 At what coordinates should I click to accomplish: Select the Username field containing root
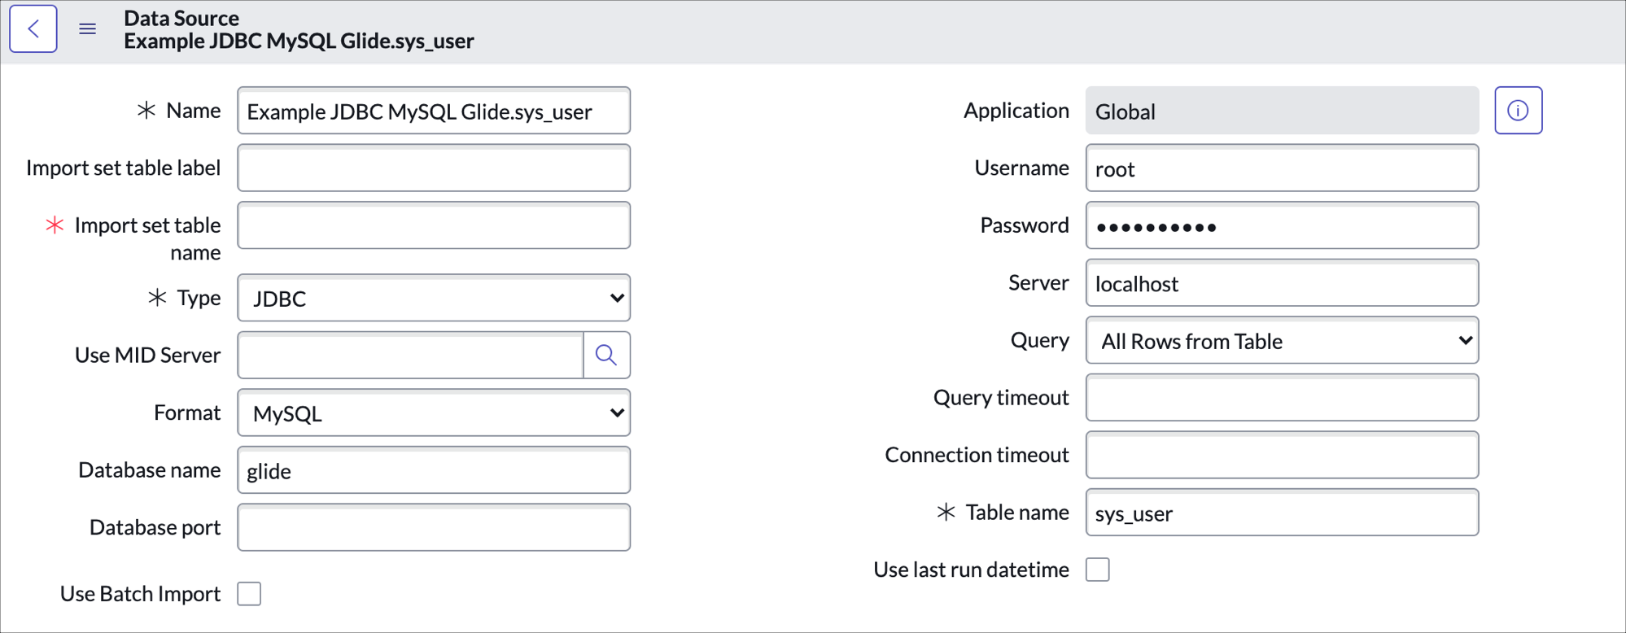1282,168
